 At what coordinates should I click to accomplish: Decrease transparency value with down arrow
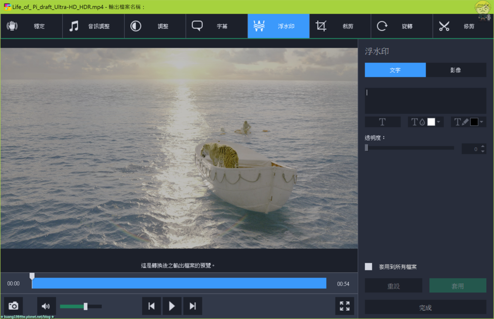pyautogui.click(x=482, y=151)
